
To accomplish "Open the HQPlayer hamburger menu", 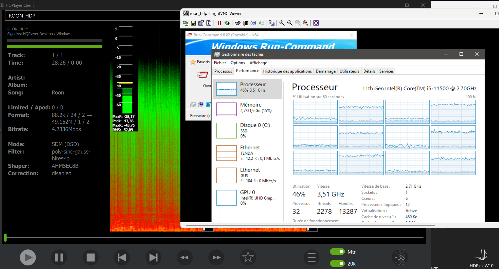I will (x=311, y=257).
